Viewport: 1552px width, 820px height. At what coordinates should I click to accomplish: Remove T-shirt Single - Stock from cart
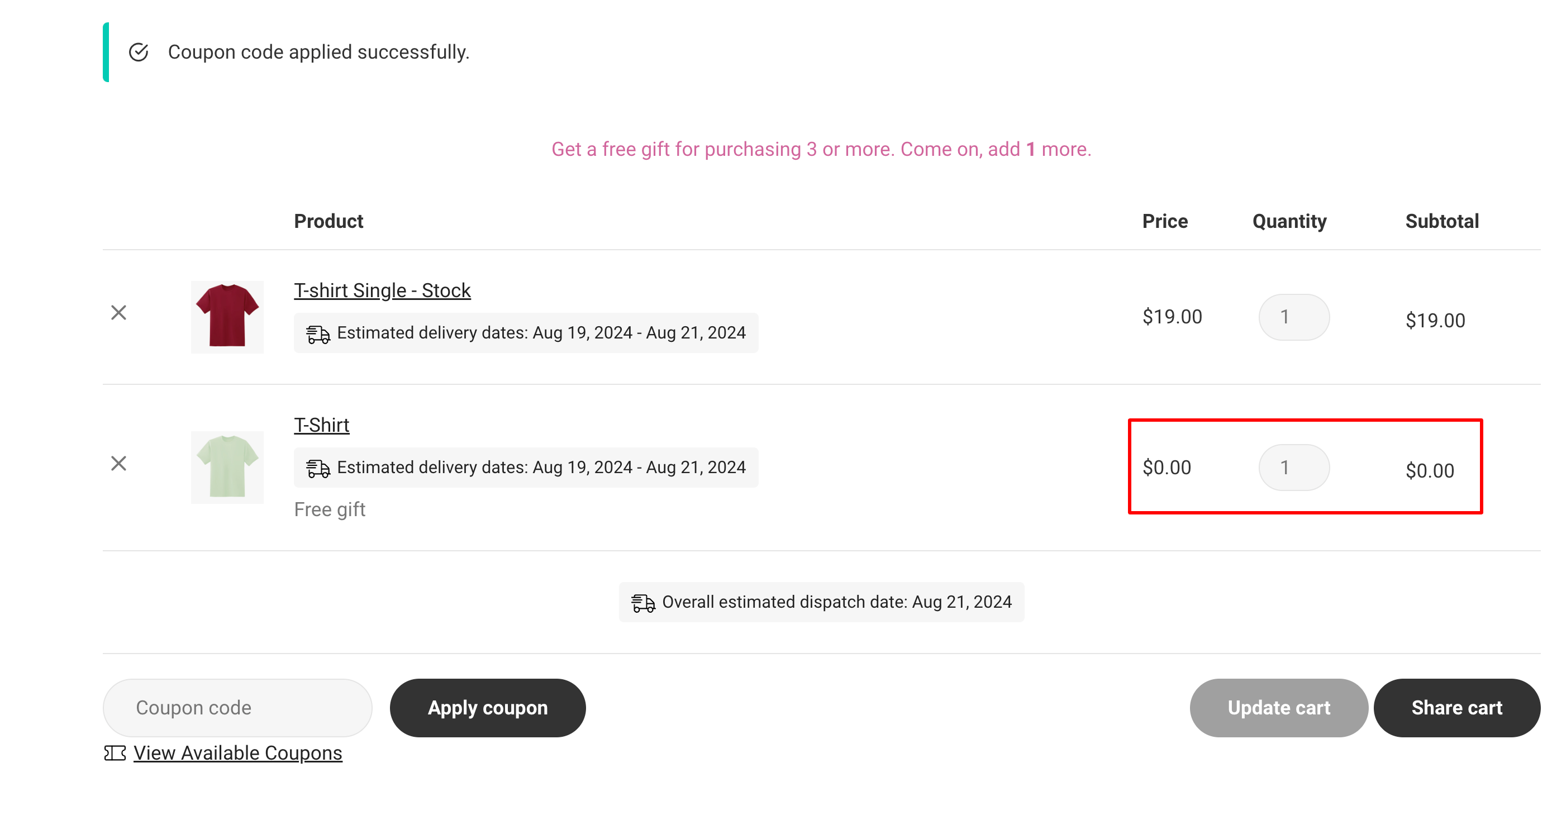pyautogui.click(x=118, y=313)
